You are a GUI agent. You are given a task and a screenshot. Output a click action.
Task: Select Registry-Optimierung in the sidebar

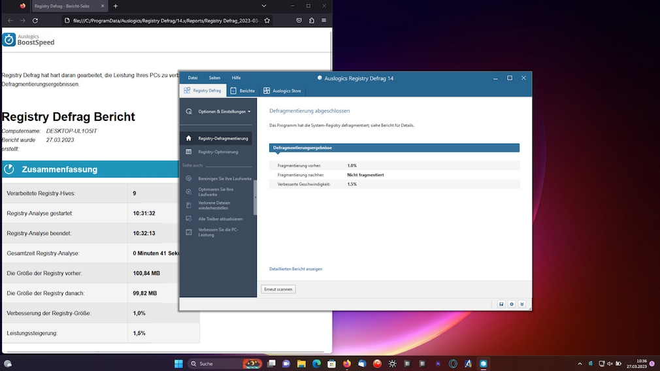point(218,152)
